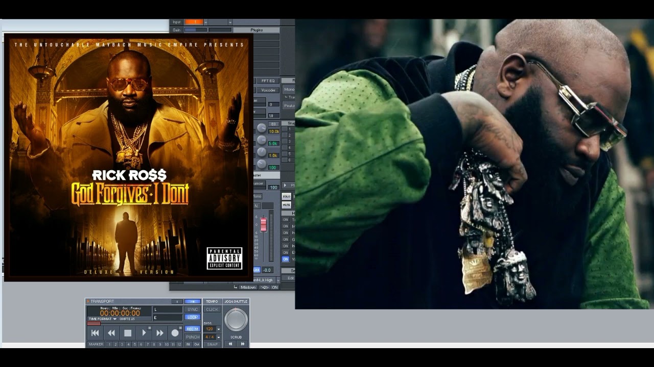This screenshot has height=367, width=654.
Task: Click the -0.0 fader level value
Action: click(267, 270)
